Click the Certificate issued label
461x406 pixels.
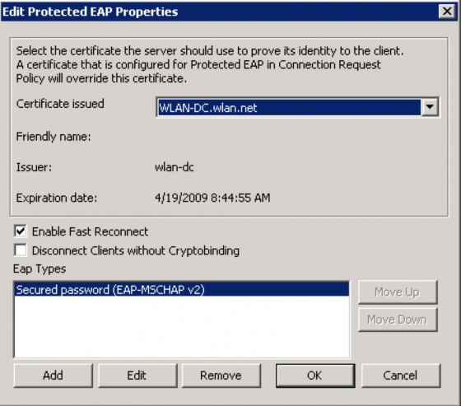click(60, 104)
